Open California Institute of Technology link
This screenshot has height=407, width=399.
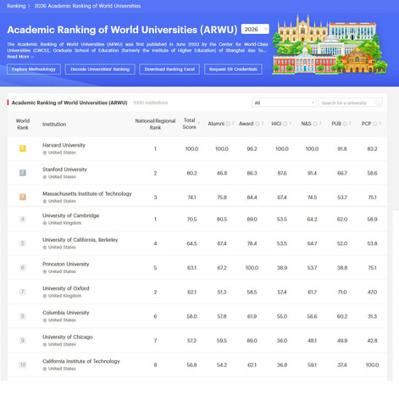point(81,361)
